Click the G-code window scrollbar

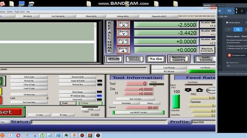pos(95,42)
